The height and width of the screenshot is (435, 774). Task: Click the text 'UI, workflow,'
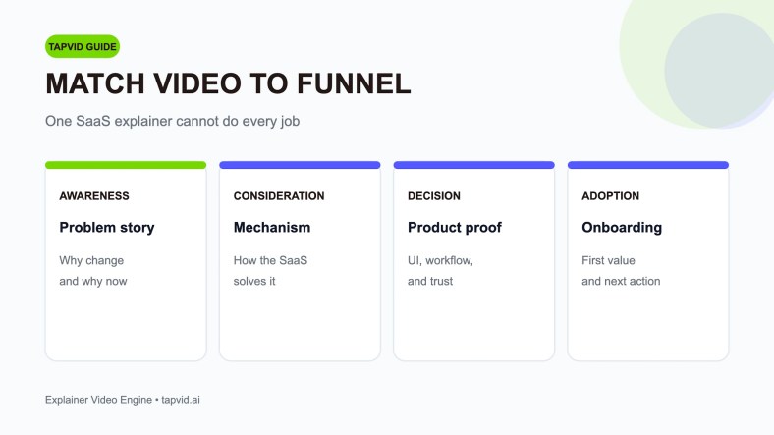pos(440,260)
